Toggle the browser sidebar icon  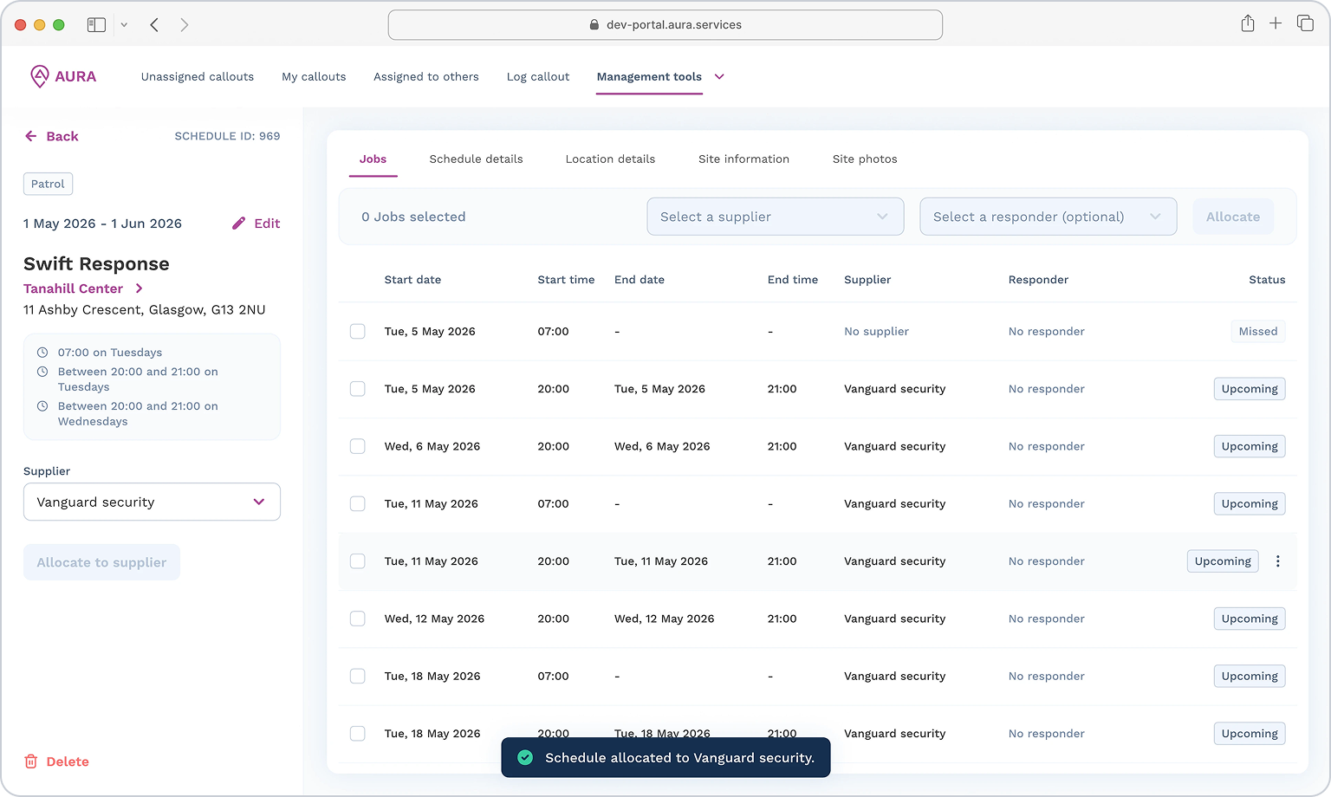[96, 25]
